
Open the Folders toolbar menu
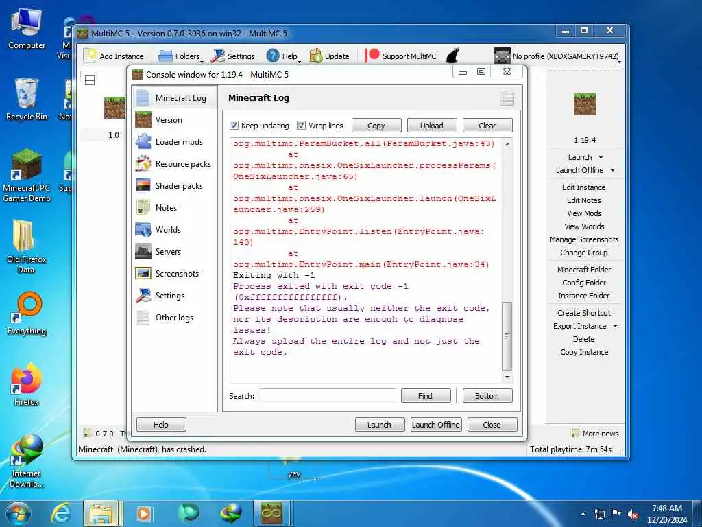(x=181, y=56)
